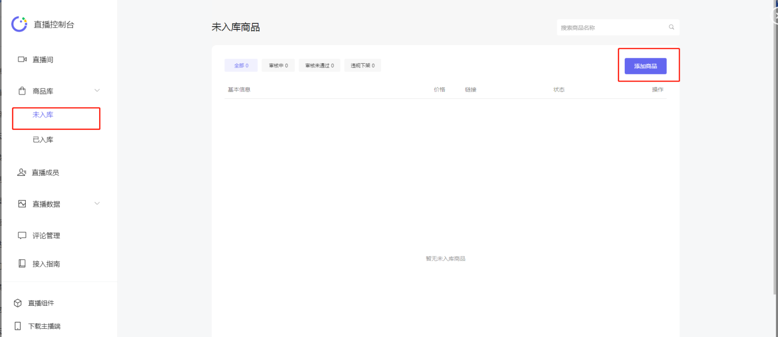Click the shopping bag icon for 商品库
This screenshot has width=778, height=337.
22,91
